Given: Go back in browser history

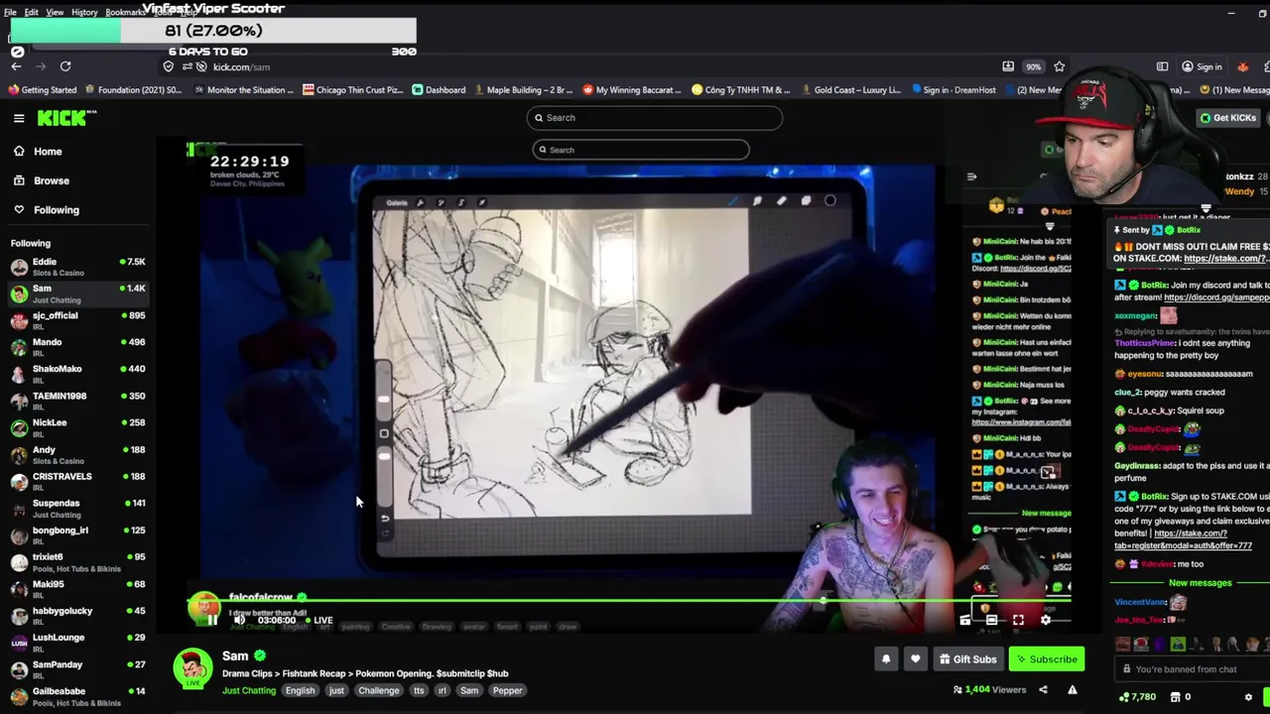Looking at the screenshot, I should point(16,66).
